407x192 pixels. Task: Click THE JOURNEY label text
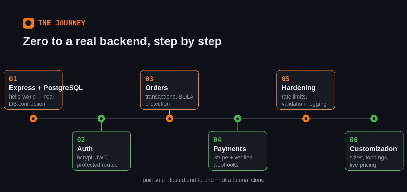(x=62, y=23)
